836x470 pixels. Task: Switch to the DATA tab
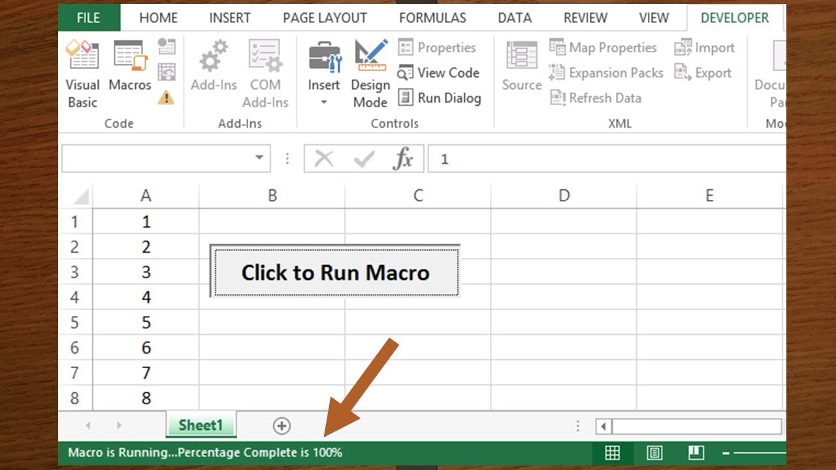point(515,18)
